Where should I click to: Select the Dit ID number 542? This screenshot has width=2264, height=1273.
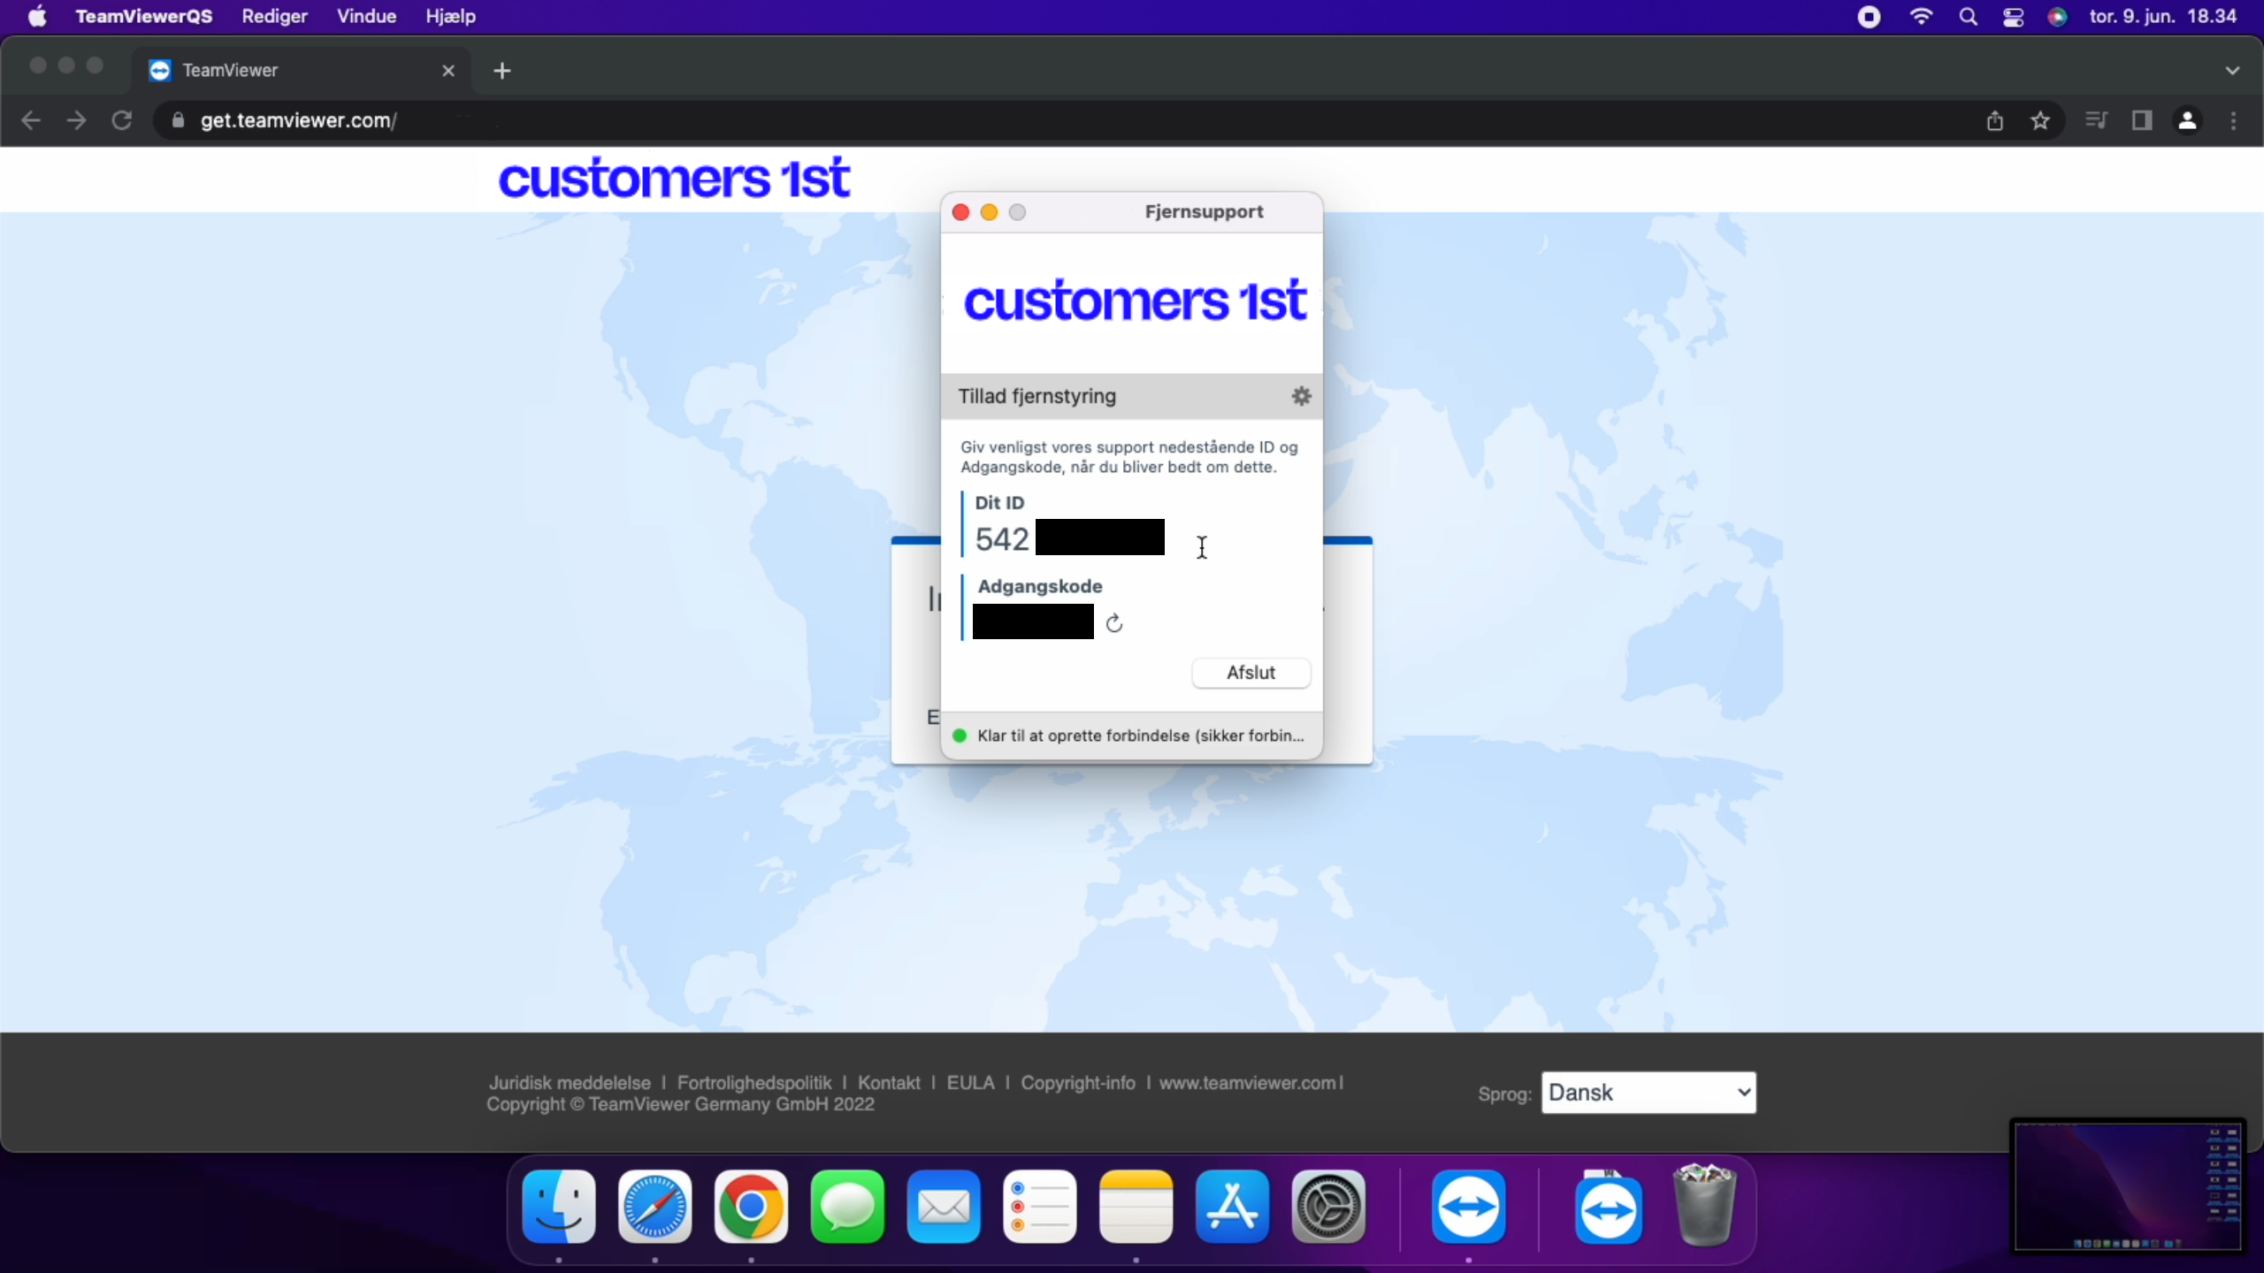click(x=1002, y=539)
